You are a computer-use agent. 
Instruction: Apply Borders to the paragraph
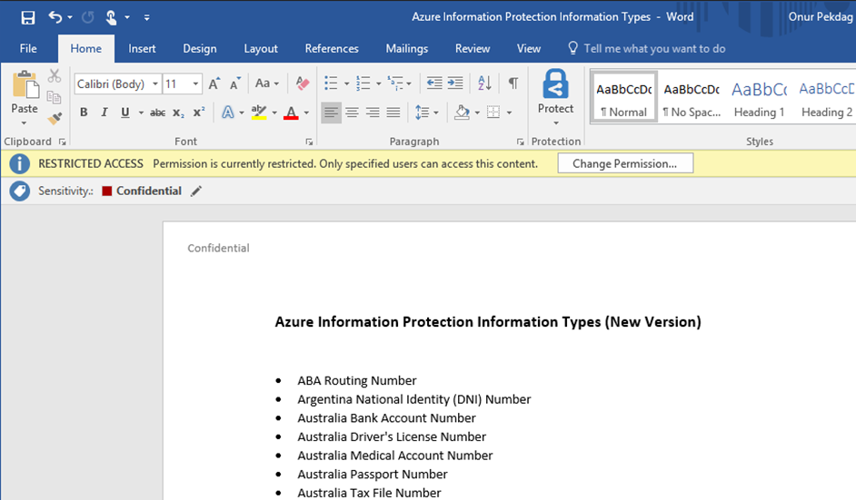(493, 113)
